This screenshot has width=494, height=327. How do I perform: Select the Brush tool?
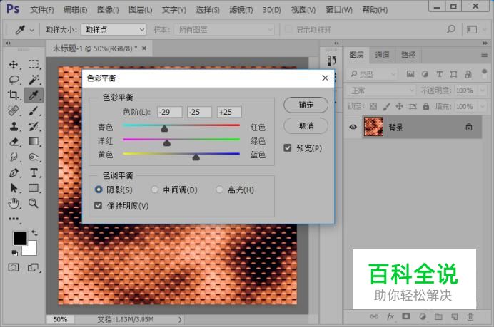tap(34, 110)
